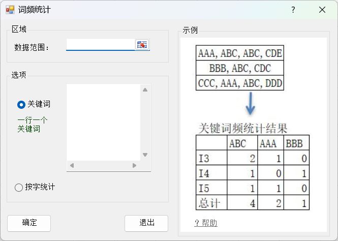Select the 关键词 radio button
This screenshot has width=338, height=241.
(x=21, y=104)
